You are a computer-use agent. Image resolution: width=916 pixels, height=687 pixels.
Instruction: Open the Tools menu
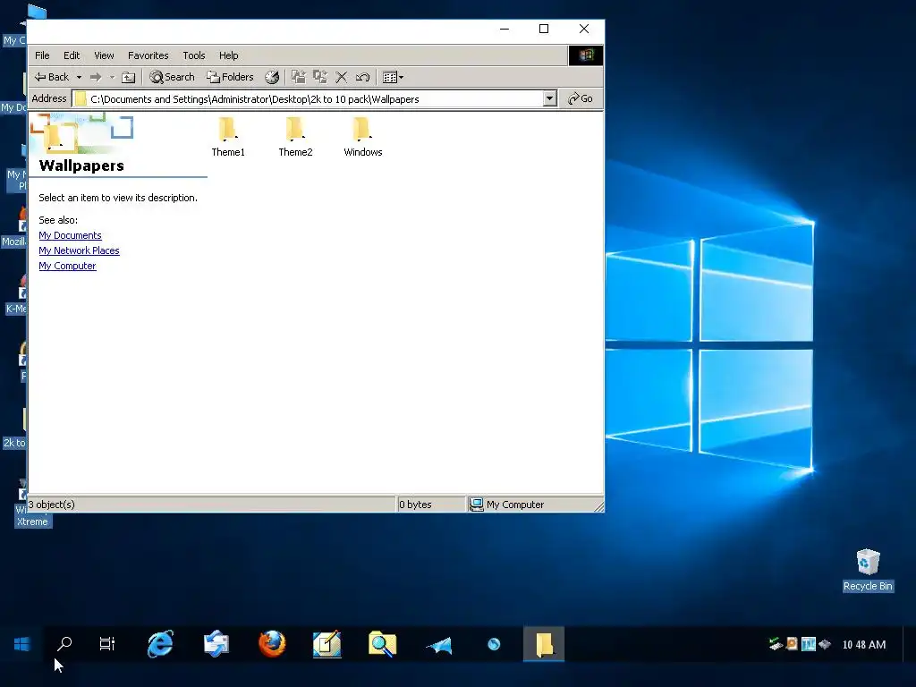(194, 55)
